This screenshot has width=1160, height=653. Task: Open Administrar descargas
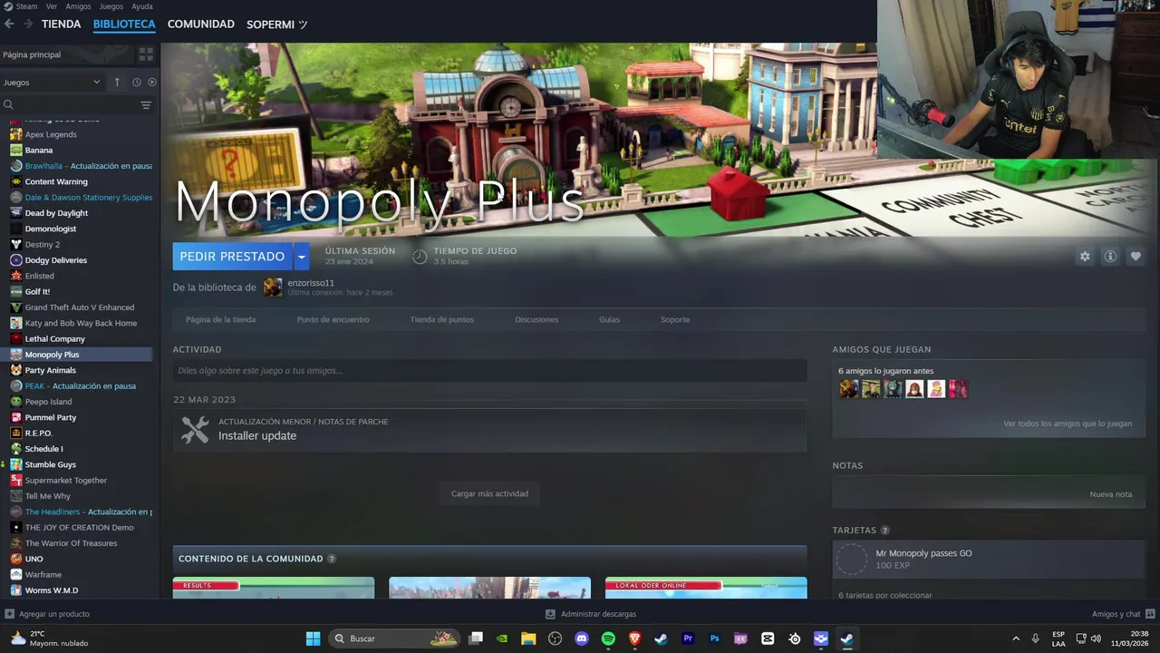click(x=591, y=614)
